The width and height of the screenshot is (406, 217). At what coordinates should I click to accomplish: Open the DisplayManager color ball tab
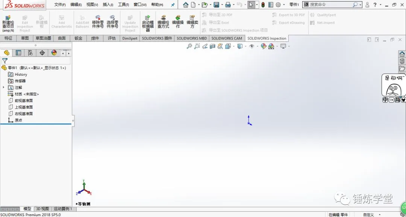coord(54,53)
